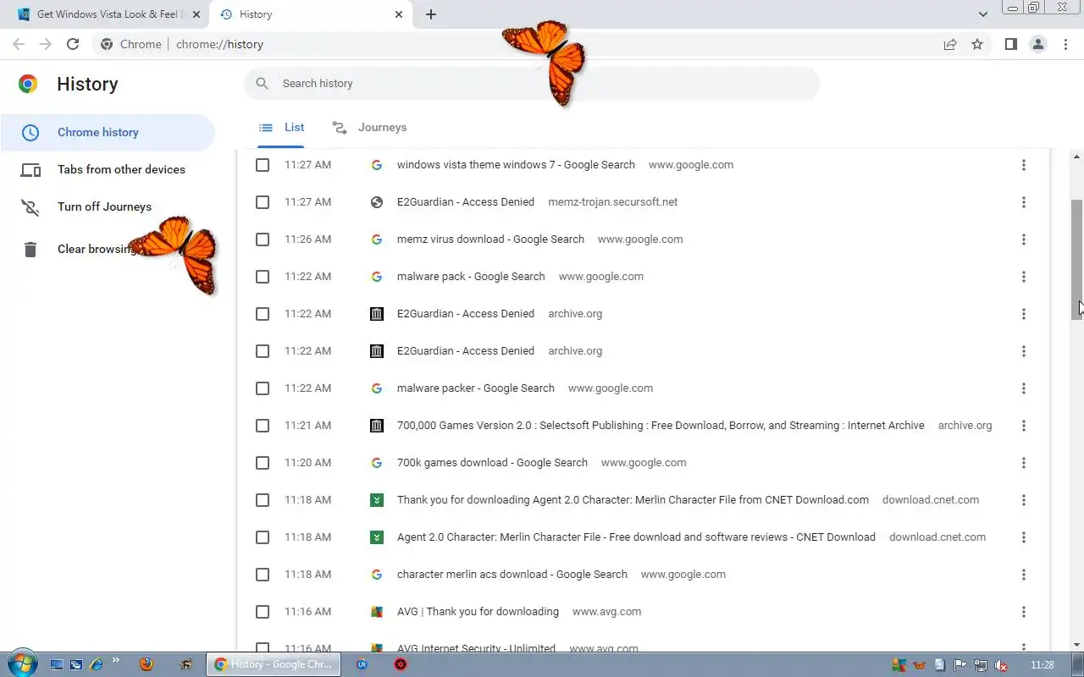
Task: Close the History tab
Action: pyautogui.click(x=400, y=14)
